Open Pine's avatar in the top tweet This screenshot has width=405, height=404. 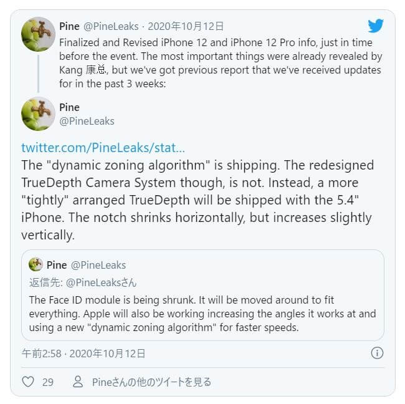(38, 34)
